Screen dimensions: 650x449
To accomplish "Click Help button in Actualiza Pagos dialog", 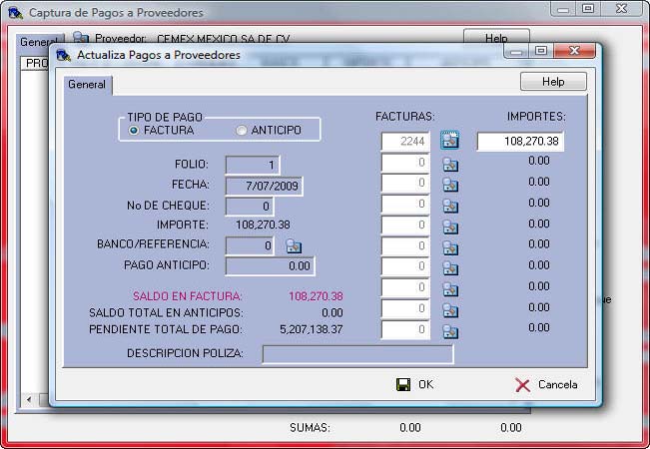I will pyautogui.click(x=553, y=82).
